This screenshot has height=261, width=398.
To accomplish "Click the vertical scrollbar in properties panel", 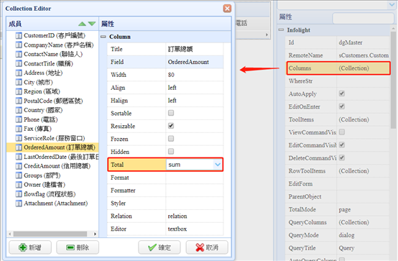I will point(393,79).
